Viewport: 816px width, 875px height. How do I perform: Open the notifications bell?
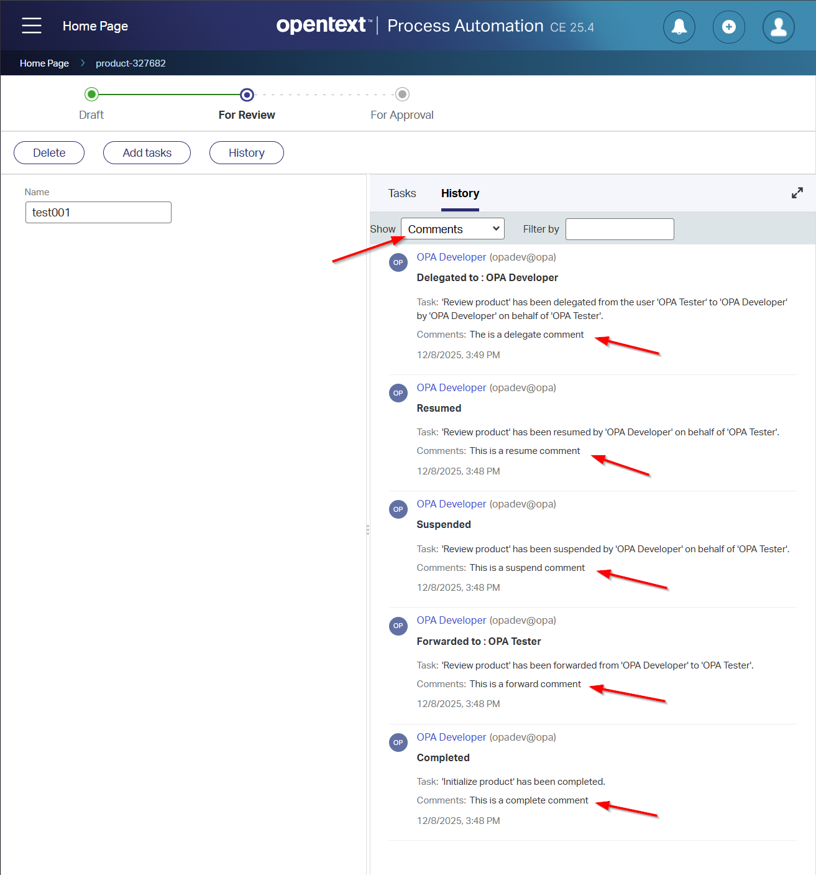tap(679, 27)
